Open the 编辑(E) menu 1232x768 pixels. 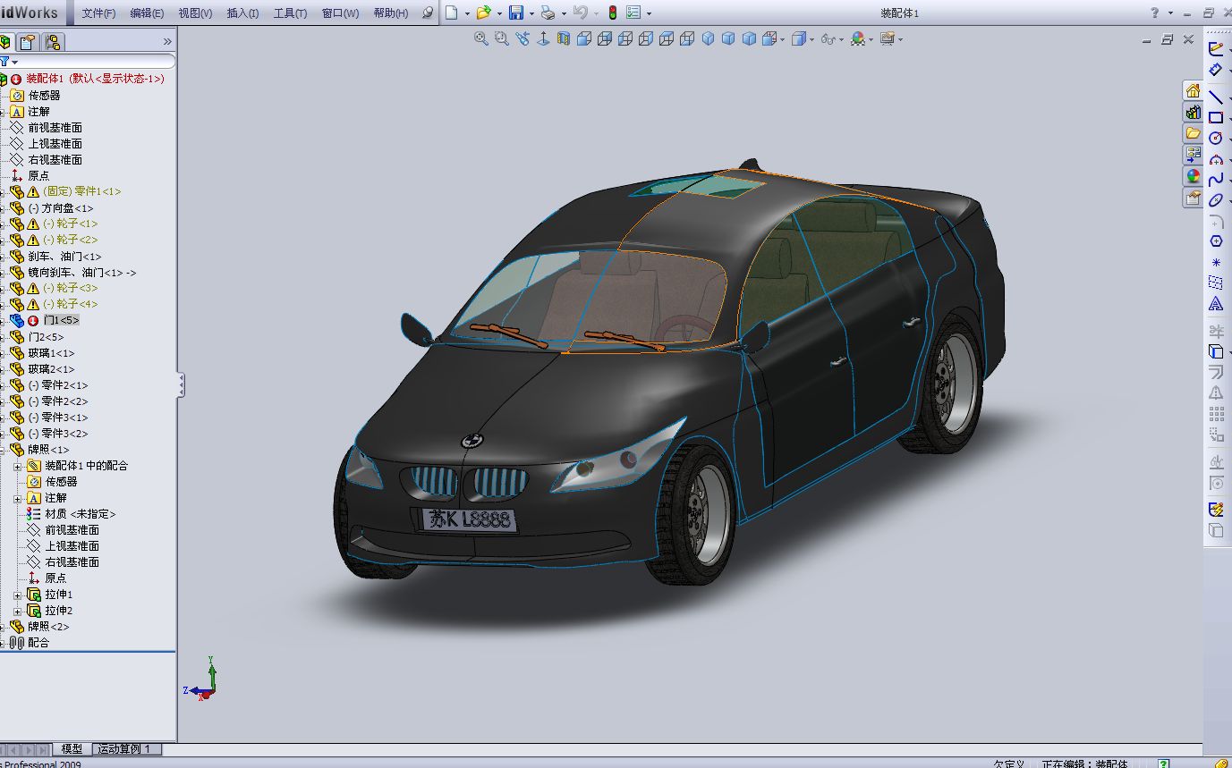click(147, 13)
